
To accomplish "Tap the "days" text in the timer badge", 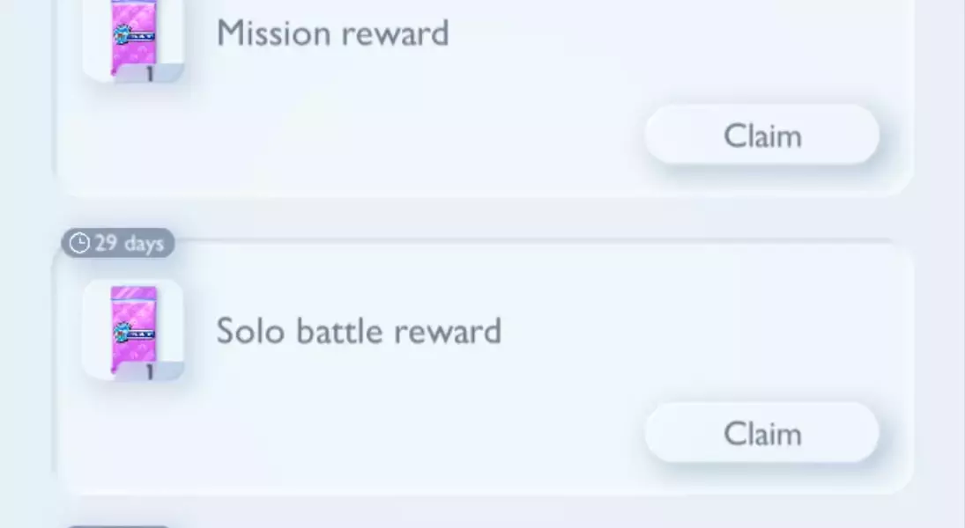I will [x=144, y=244].
